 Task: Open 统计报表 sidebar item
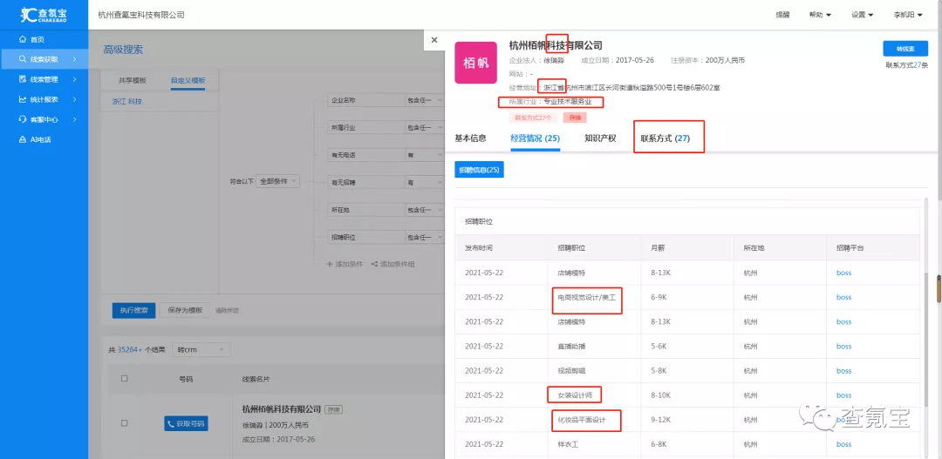(x=44, y=99)
